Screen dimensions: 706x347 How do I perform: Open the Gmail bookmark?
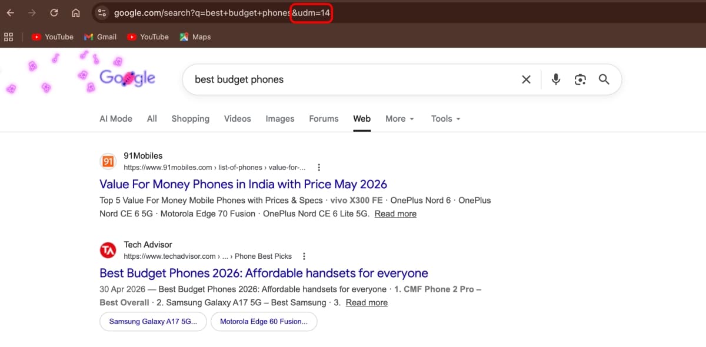pyautogui.click(x=100, y=36)
